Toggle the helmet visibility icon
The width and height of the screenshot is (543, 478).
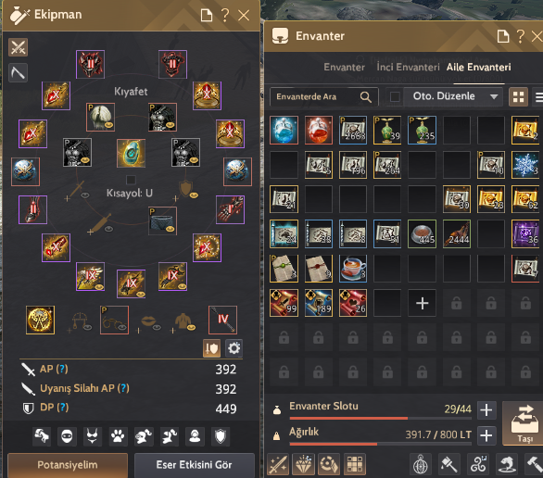coord(144,436)
